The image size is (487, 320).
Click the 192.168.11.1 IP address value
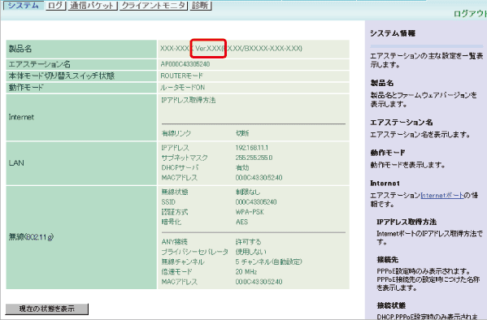[x=252, y=148]
